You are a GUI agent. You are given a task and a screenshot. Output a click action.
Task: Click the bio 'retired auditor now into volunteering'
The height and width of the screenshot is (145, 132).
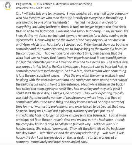68,4
